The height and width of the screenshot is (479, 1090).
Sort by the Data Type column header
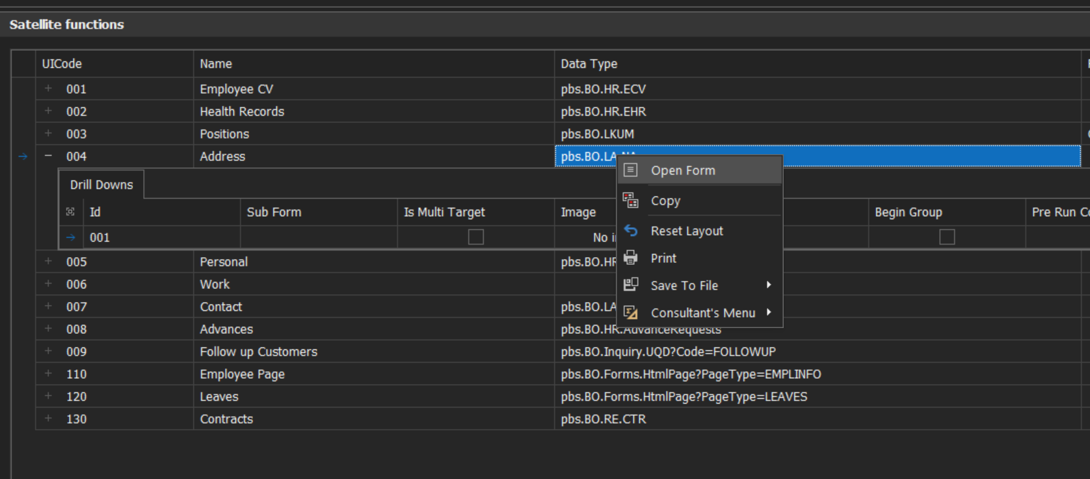click(817, 64)
